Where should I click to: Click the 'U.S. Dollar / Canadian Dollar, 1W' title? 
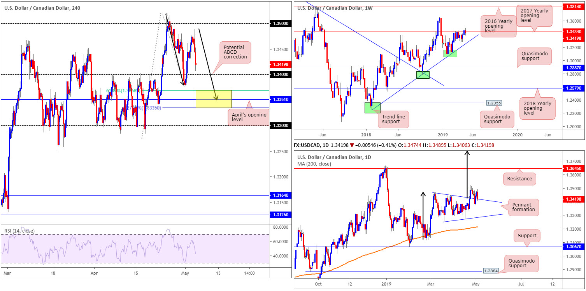tap(335, 8)
